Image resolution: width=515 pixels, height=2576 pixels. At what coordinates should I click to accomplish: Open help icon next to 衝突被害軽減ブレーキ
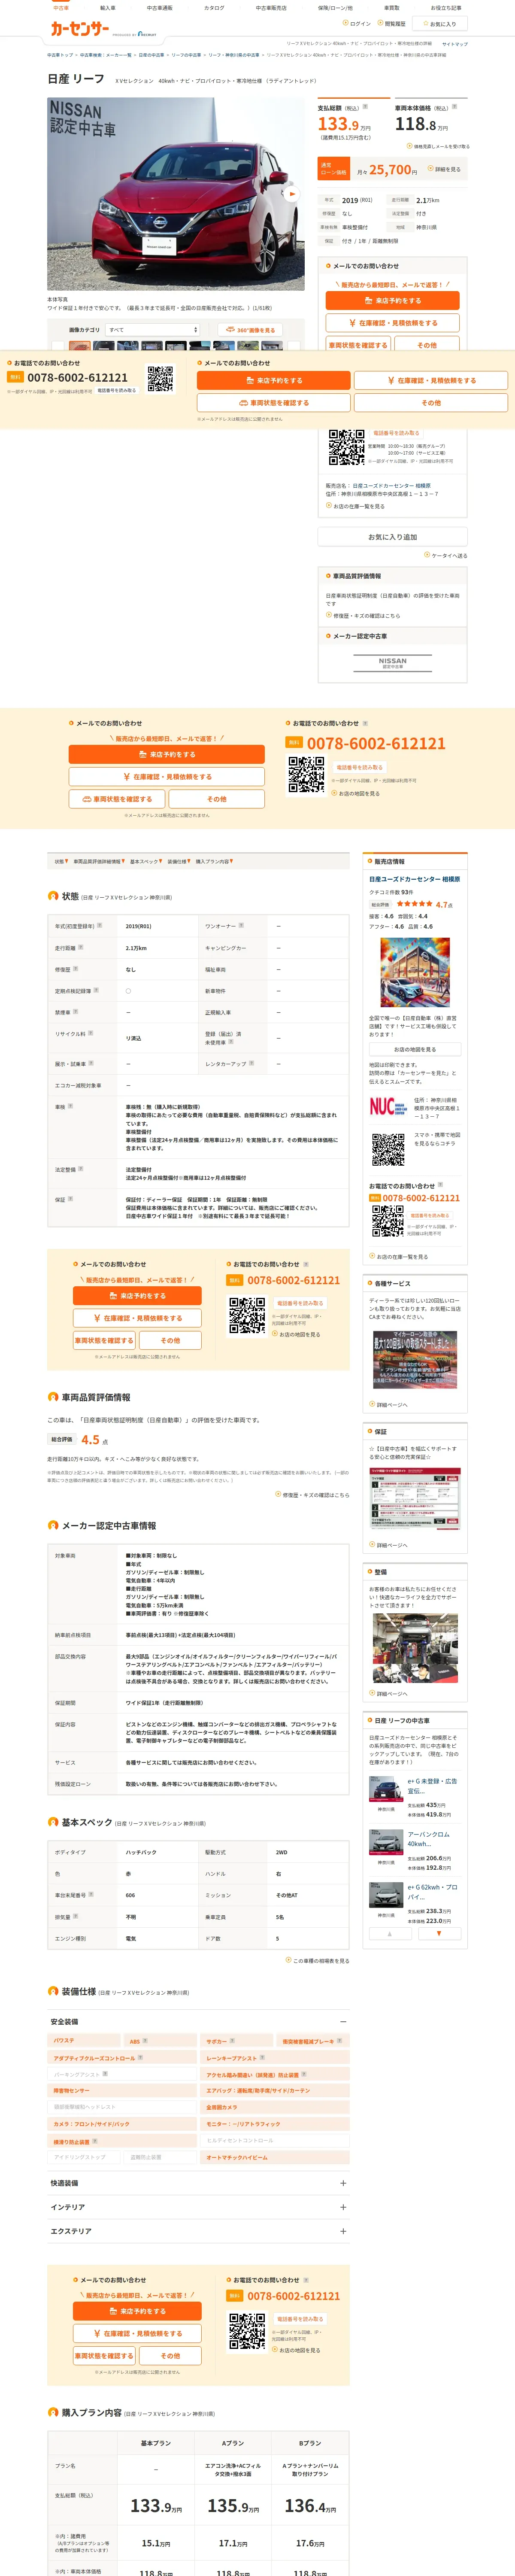pyautogui.click(x=339, y=2041)
